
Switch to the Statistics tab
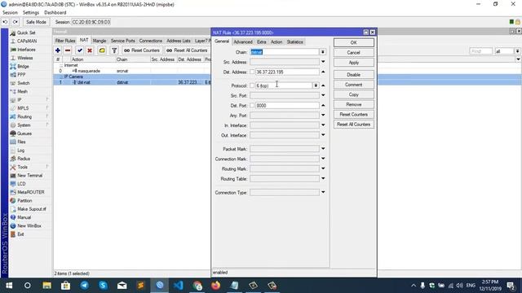[295, 42]
